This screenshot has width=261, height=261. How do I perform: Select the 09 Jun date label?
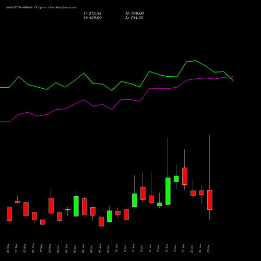pyautogui.click(x=109, y=248)
